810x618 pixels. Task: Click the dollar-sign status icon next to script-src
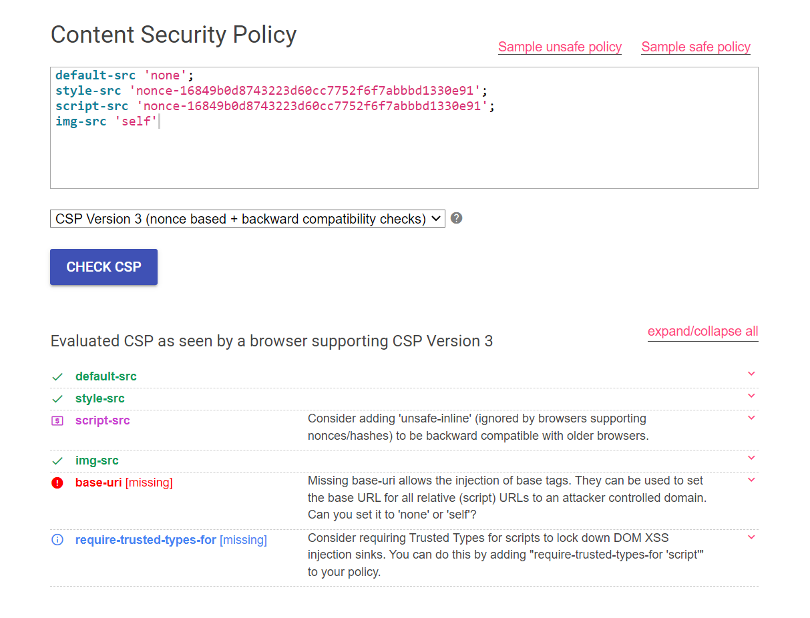coord(57,420)
